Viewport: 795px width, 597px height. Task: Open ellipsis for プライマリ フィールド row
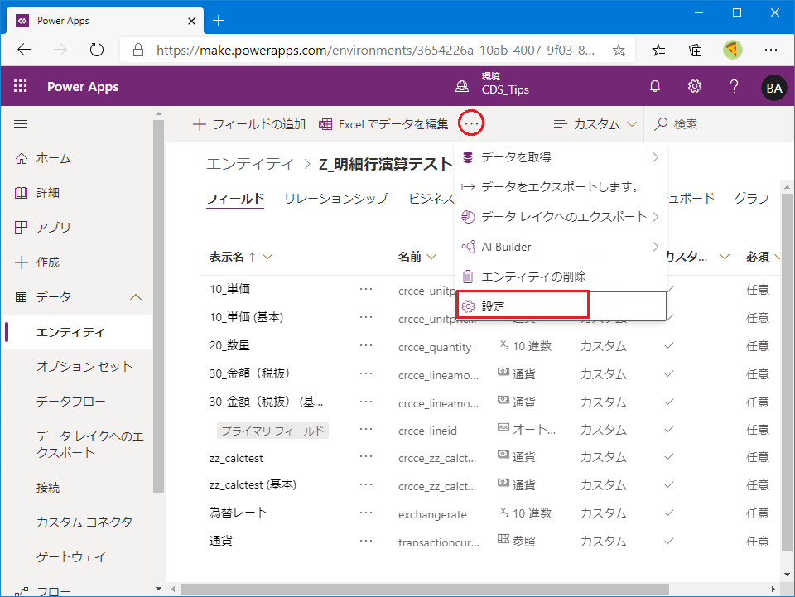pos(366,429)
